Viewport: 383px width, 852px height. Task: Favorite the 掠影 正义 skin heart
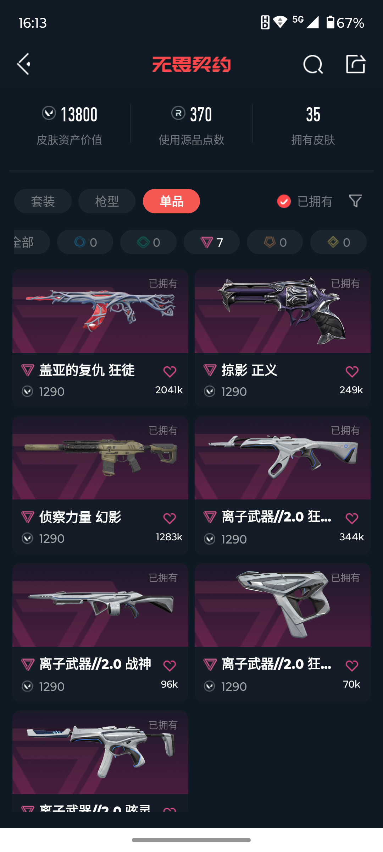(x=352, y=372)
